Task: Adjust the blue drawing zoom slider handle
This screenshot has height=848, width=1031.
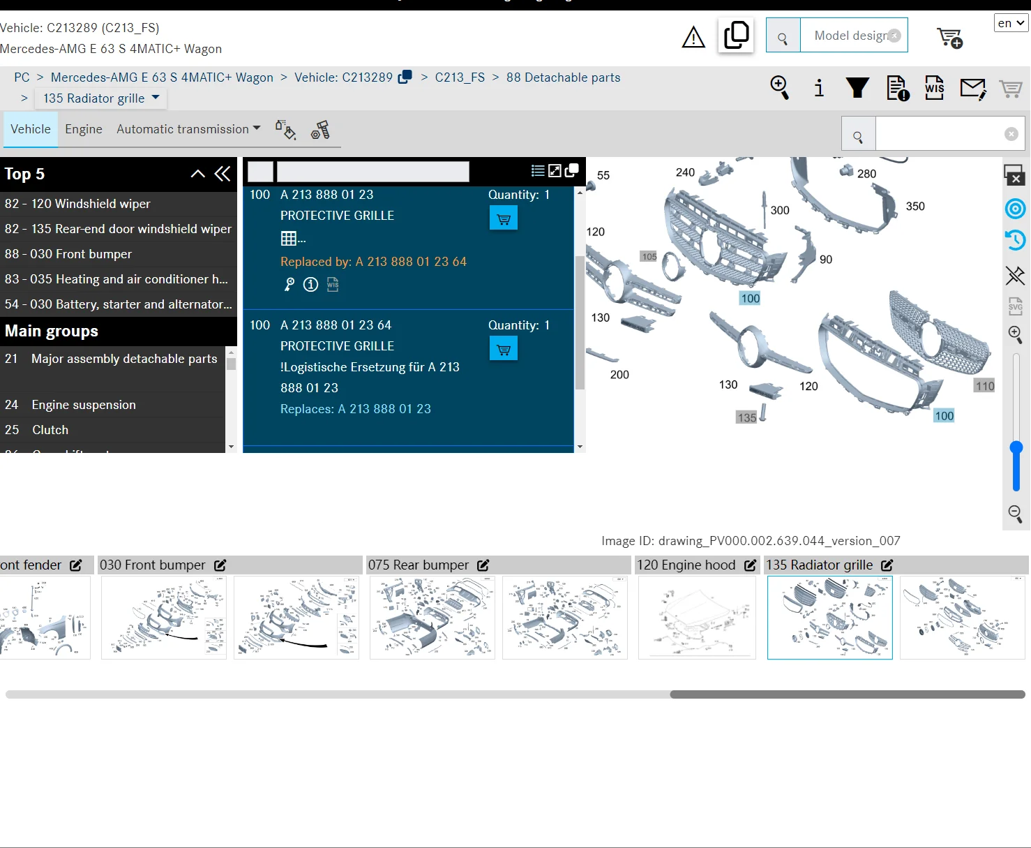Action: 1016,448
